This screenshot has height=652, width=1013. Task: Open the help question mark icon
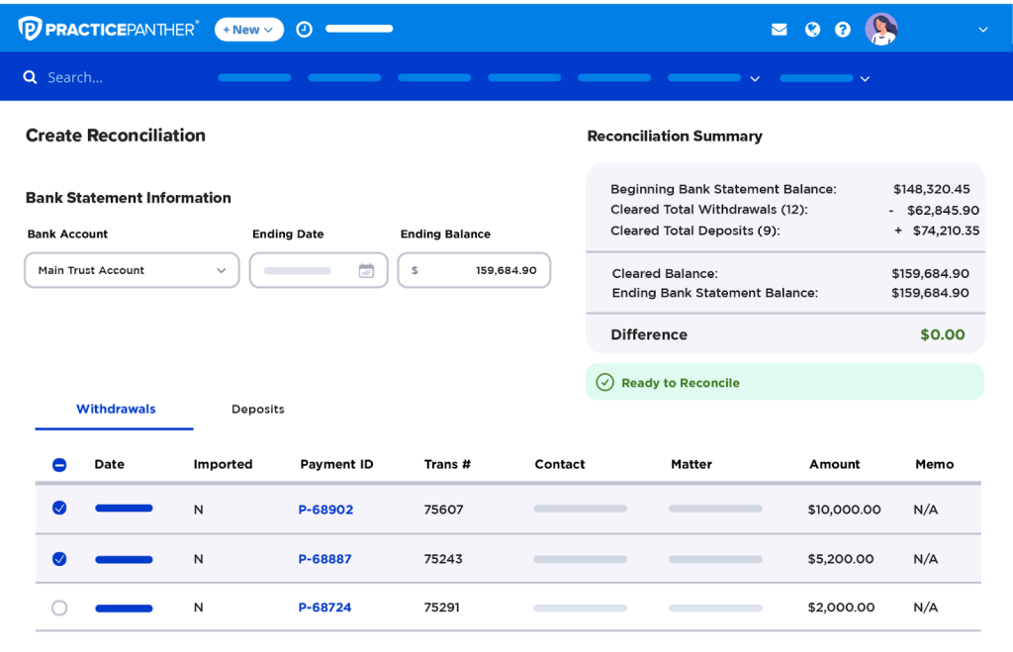[x=842, y=30]
